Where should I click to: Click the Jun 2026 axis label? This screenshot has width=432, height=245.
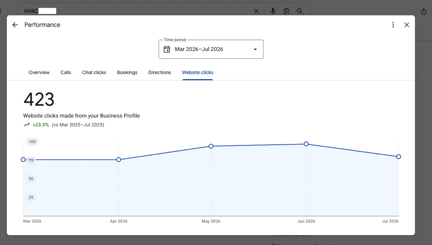[306, 221]
